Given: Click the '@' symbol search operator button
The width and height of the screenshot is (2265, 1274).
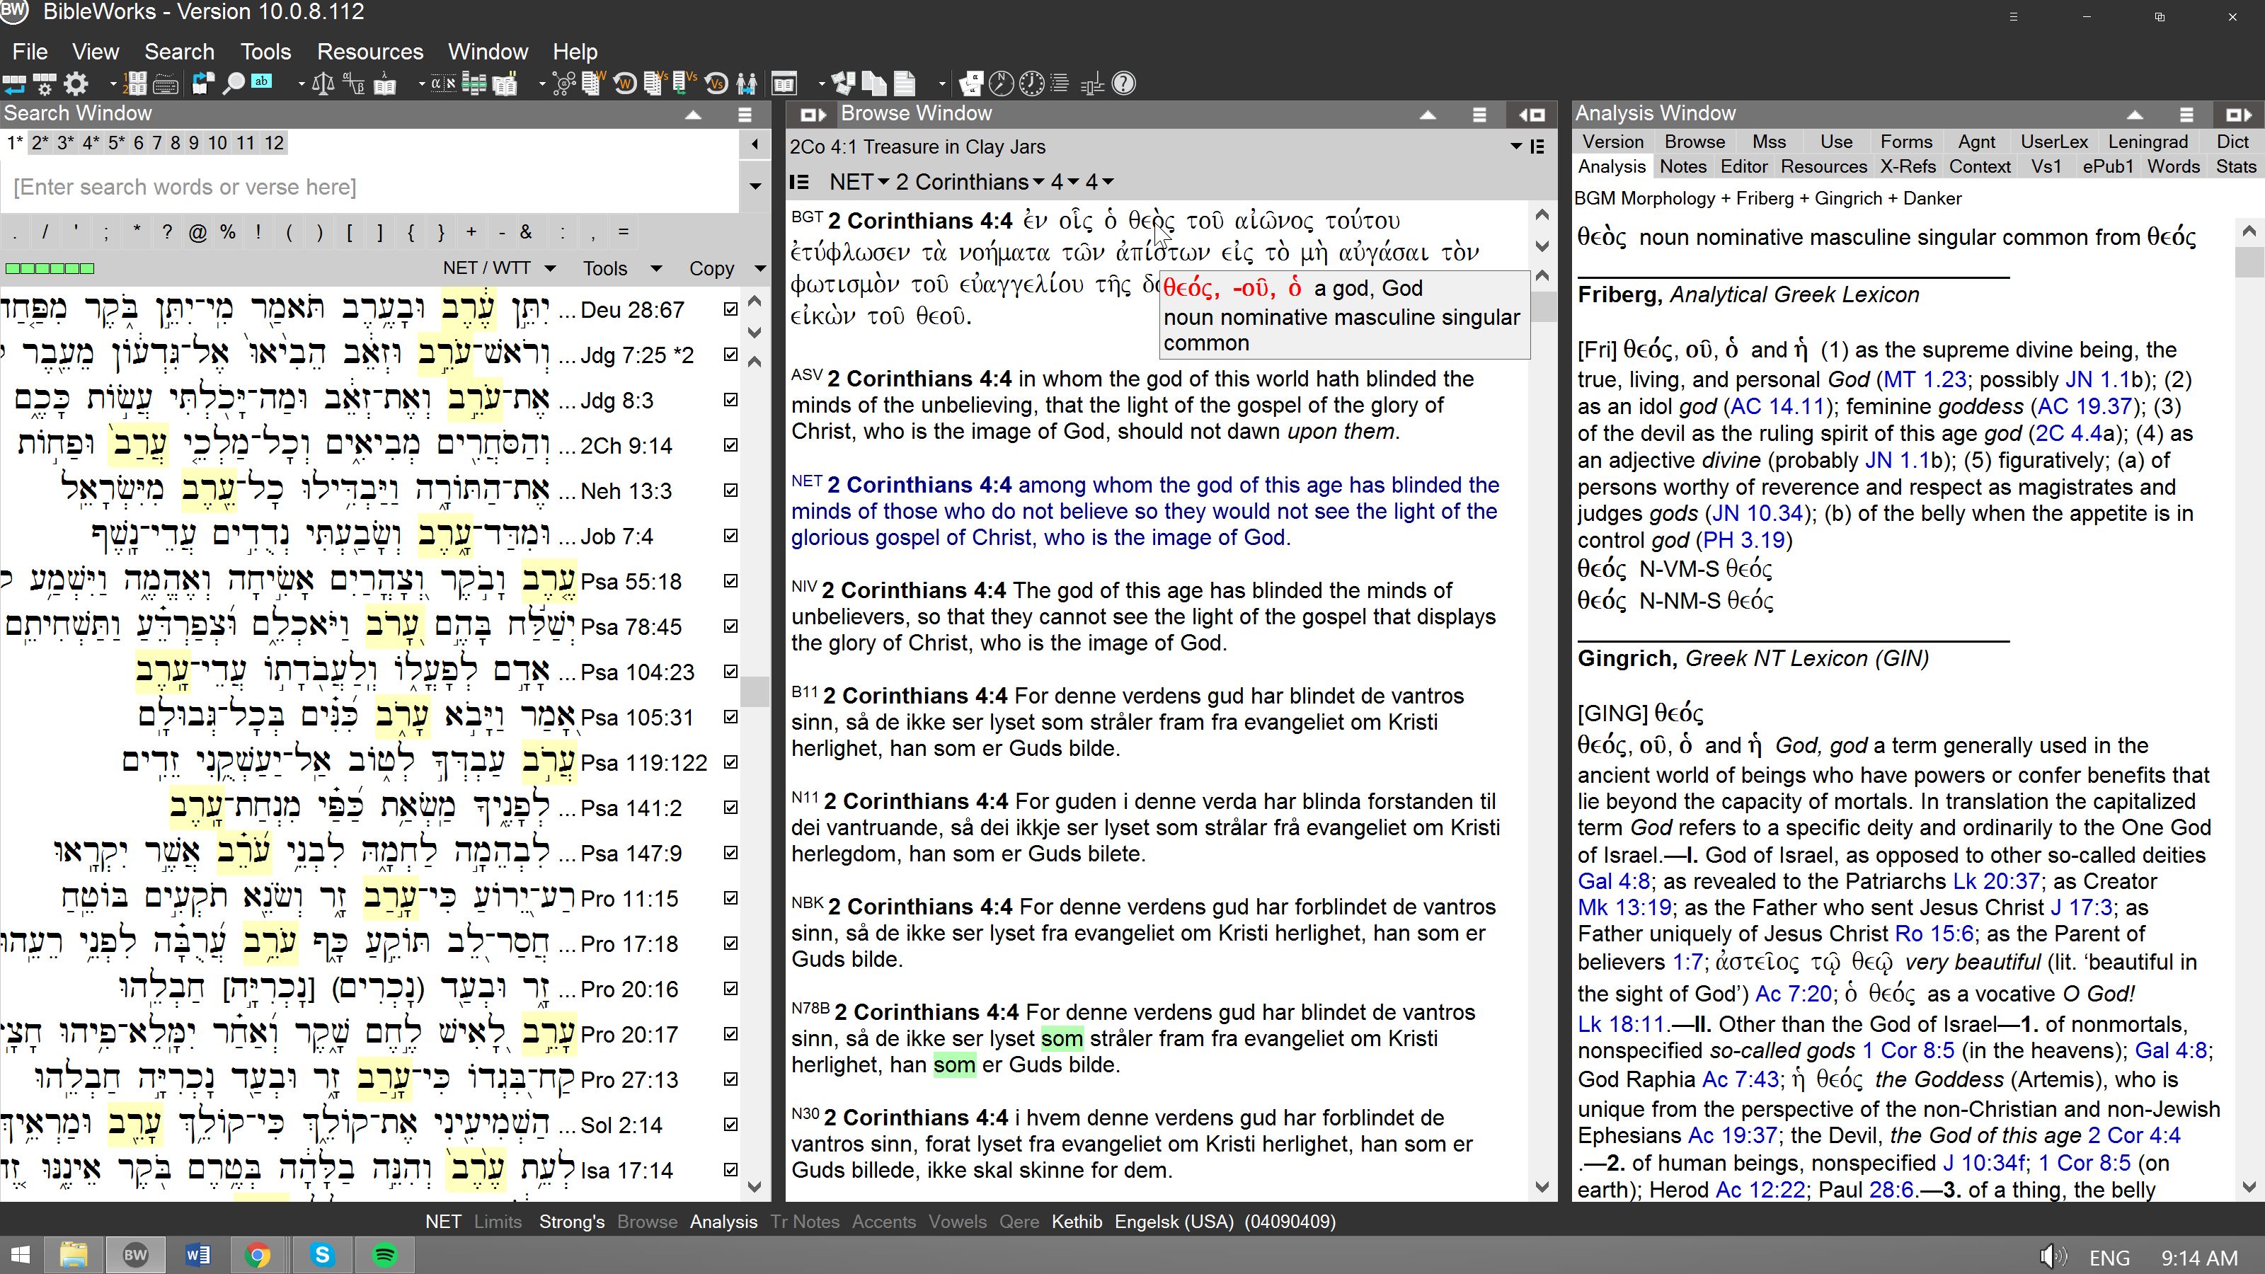Looking at the screenshot, I should point(198,233).
